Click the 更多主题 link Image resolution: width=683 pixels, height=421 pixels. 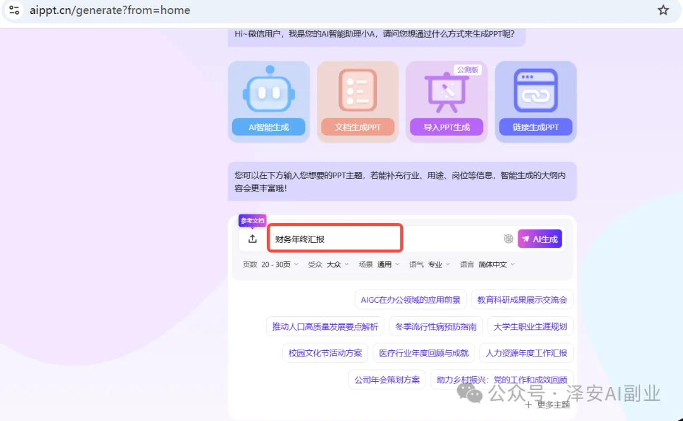(548, 405)
